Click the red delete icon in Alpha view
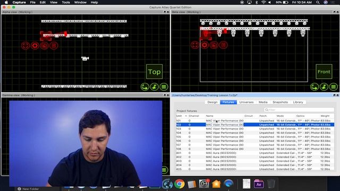340x191 pixels. 54,46
